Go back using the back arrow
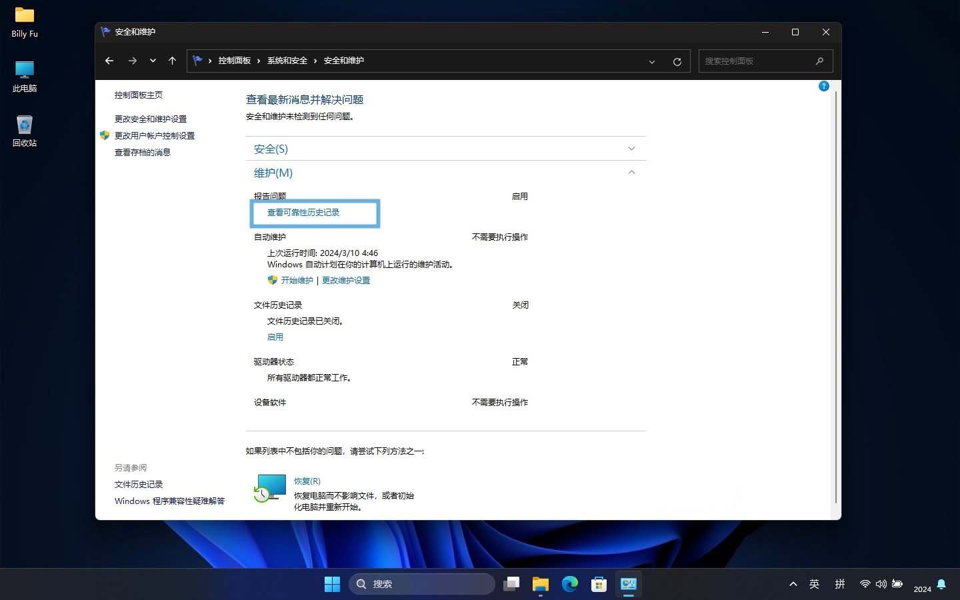Screen dimensions: 960x600 [x=109, y=61]
